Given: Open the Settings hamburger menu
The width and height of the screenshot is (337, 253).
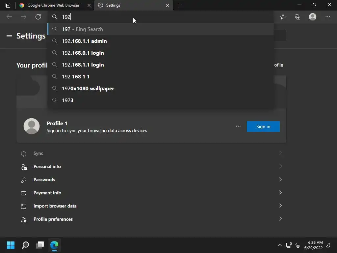Looking at the screenshot, I should (9, 36).
